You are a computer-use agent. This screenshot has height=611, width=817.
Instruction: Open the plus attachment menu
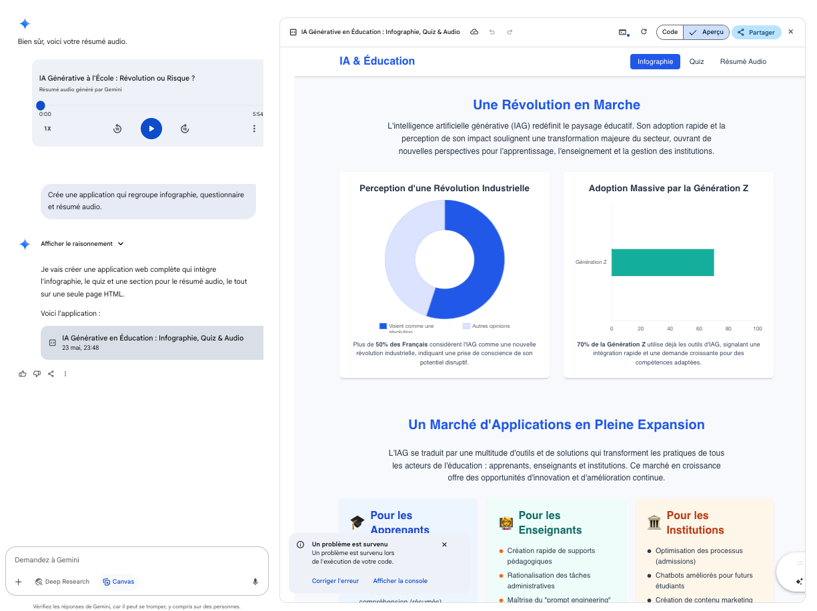(x=19, y=582)
